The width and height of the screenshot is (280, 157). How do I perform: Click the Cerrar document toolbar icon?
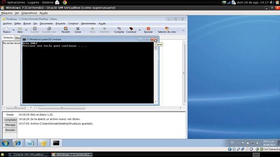pyautogui.click(x=78, y=30)
